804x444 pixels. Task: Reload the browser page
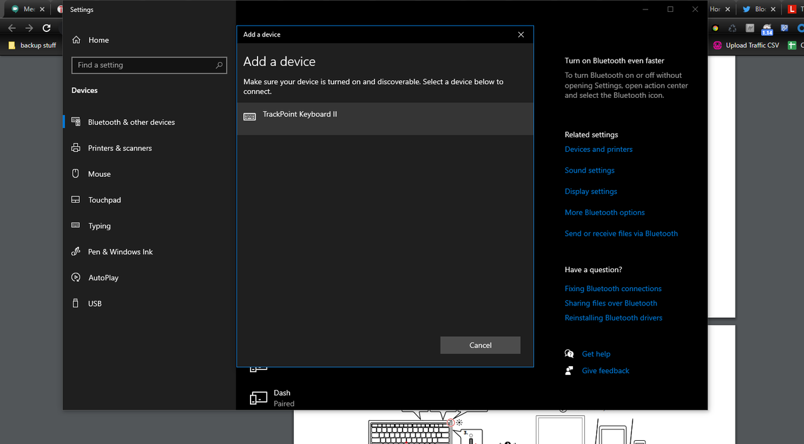point(46,28)
